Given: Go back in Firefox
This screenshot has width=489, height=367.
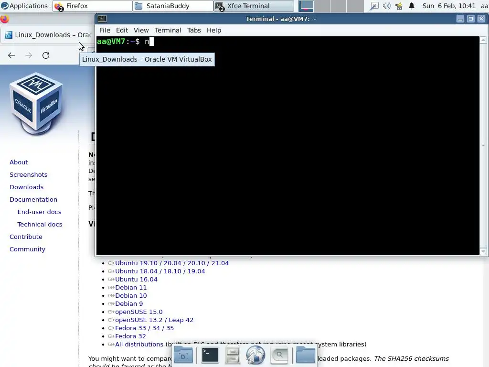Looking at the screenshot, I should point(11,55).
